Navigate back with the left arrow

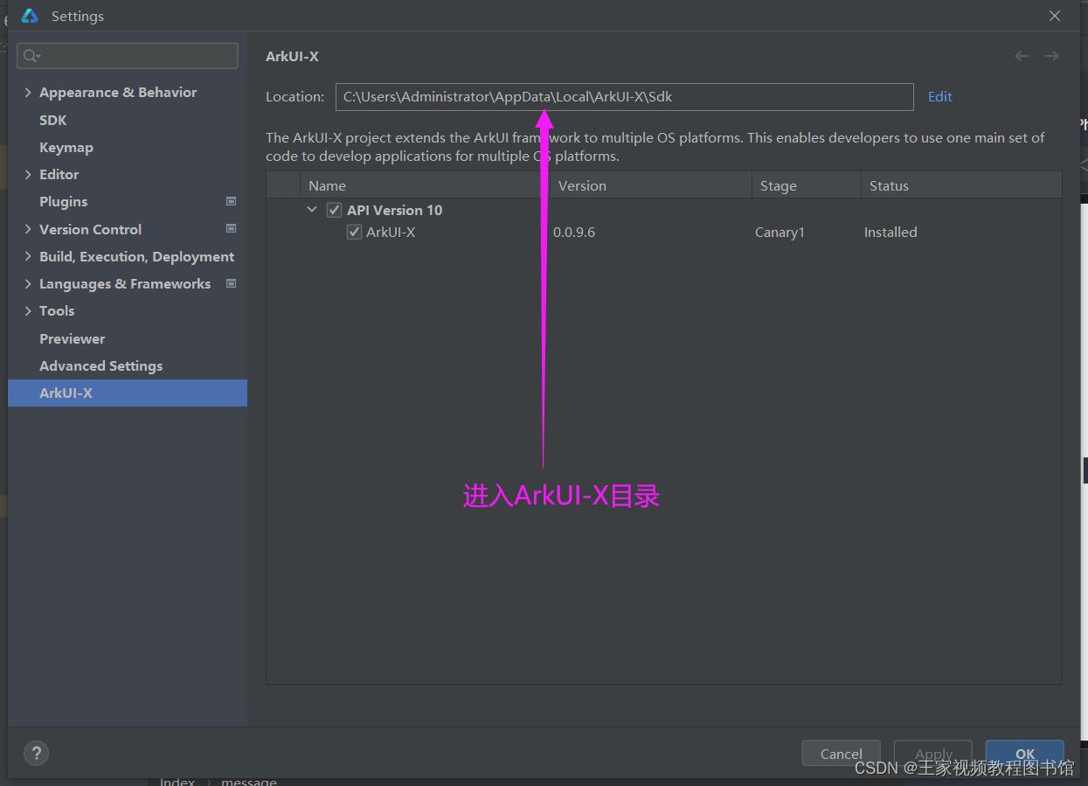click(x=1022, y=56)
